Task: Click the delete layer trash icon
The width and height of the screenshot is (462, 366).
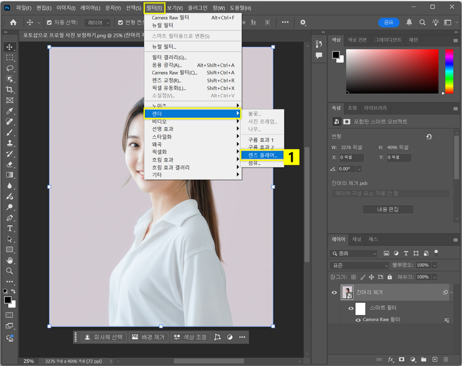Action: tap(446, 359)
